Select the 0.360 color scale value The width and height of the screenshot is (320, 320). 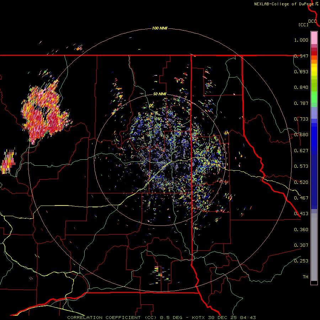[x=301, y=230]
